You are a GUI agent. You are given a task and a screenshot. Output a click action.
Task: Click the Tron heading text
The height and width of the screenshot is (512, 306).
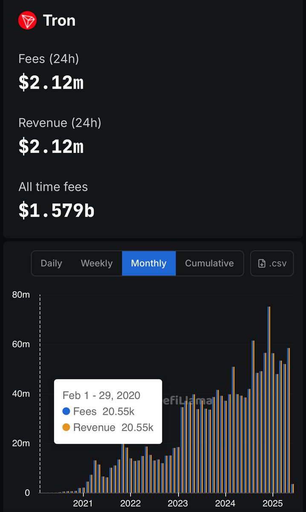59,20
